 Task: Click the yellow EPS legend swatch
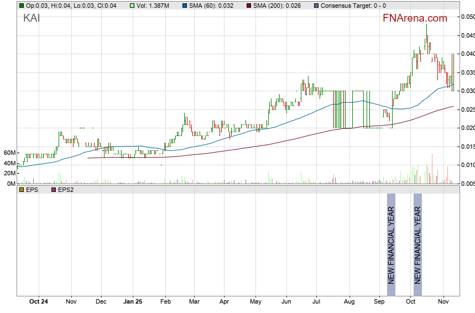click(x=22, y=189)
